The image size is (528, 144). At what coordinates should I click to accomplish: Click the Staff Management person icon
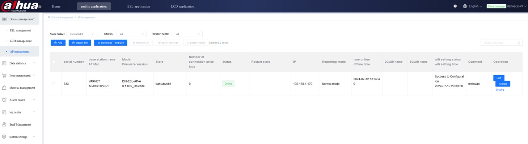(x=4, y=125)
